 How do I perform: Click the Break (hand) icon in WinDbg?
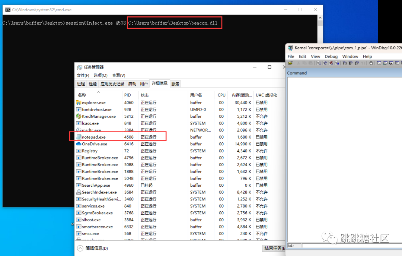(371, 63)
